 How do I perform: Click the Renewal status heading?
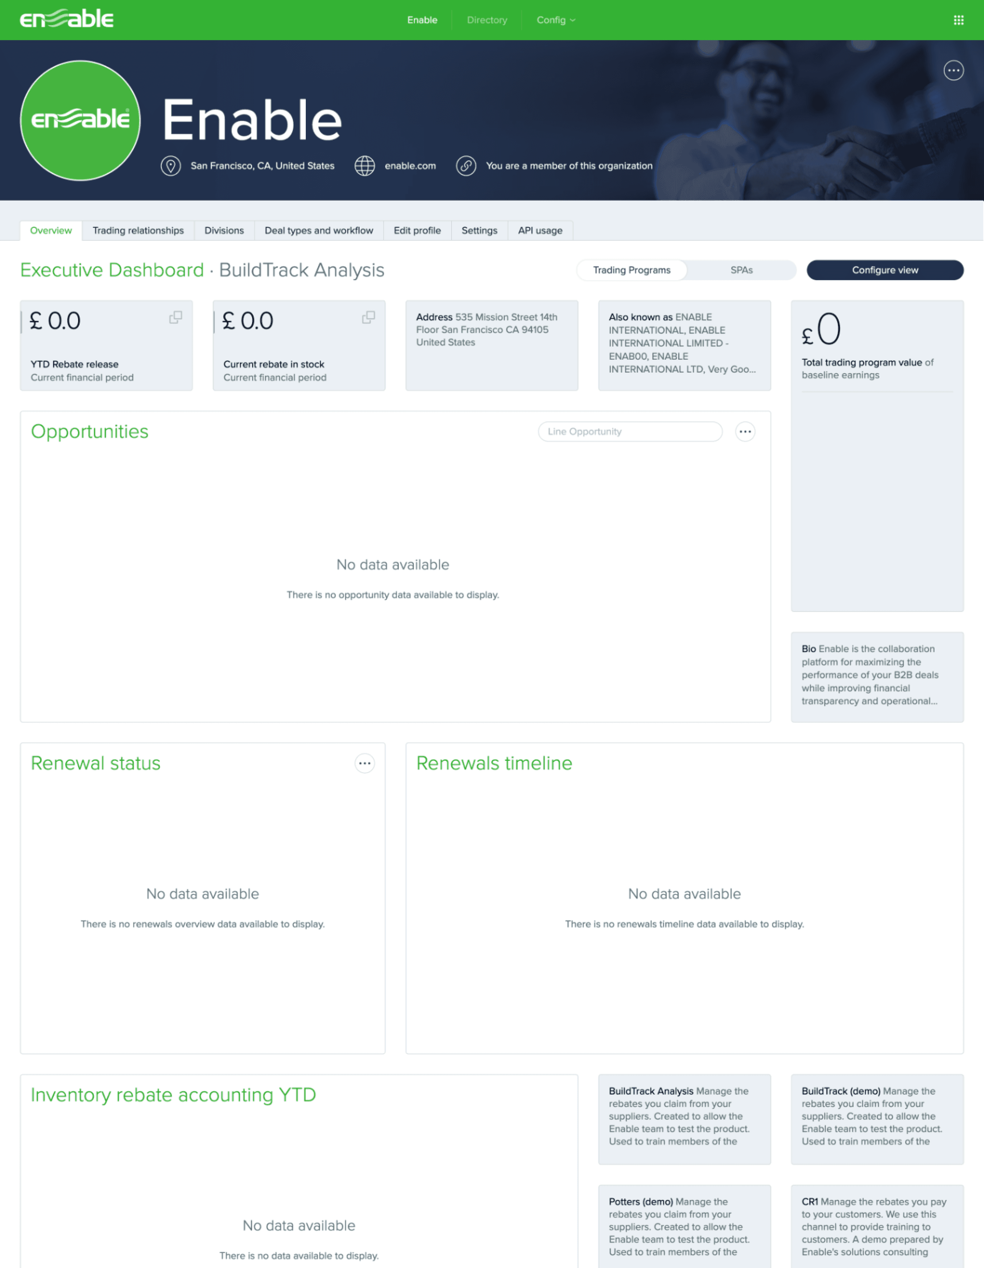pyautogui.click(x=96, y=763)
